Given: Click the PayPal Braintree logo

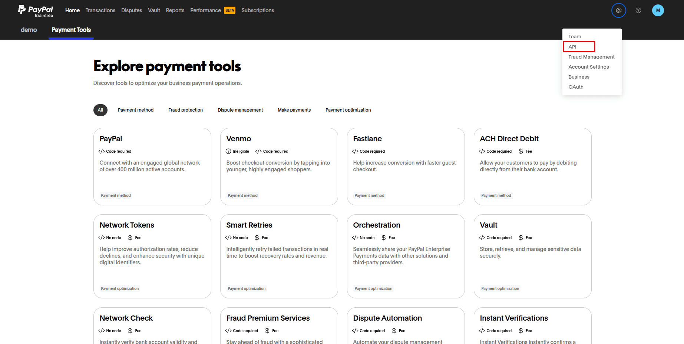Looking at the screenshot, I should pyautogui.click(x=36, y=11).
